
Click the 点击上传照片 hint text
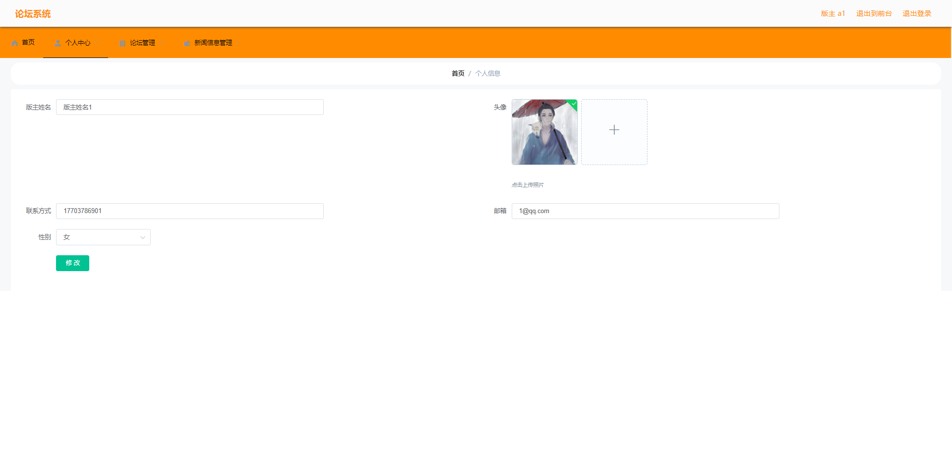[x=528, y=185]
